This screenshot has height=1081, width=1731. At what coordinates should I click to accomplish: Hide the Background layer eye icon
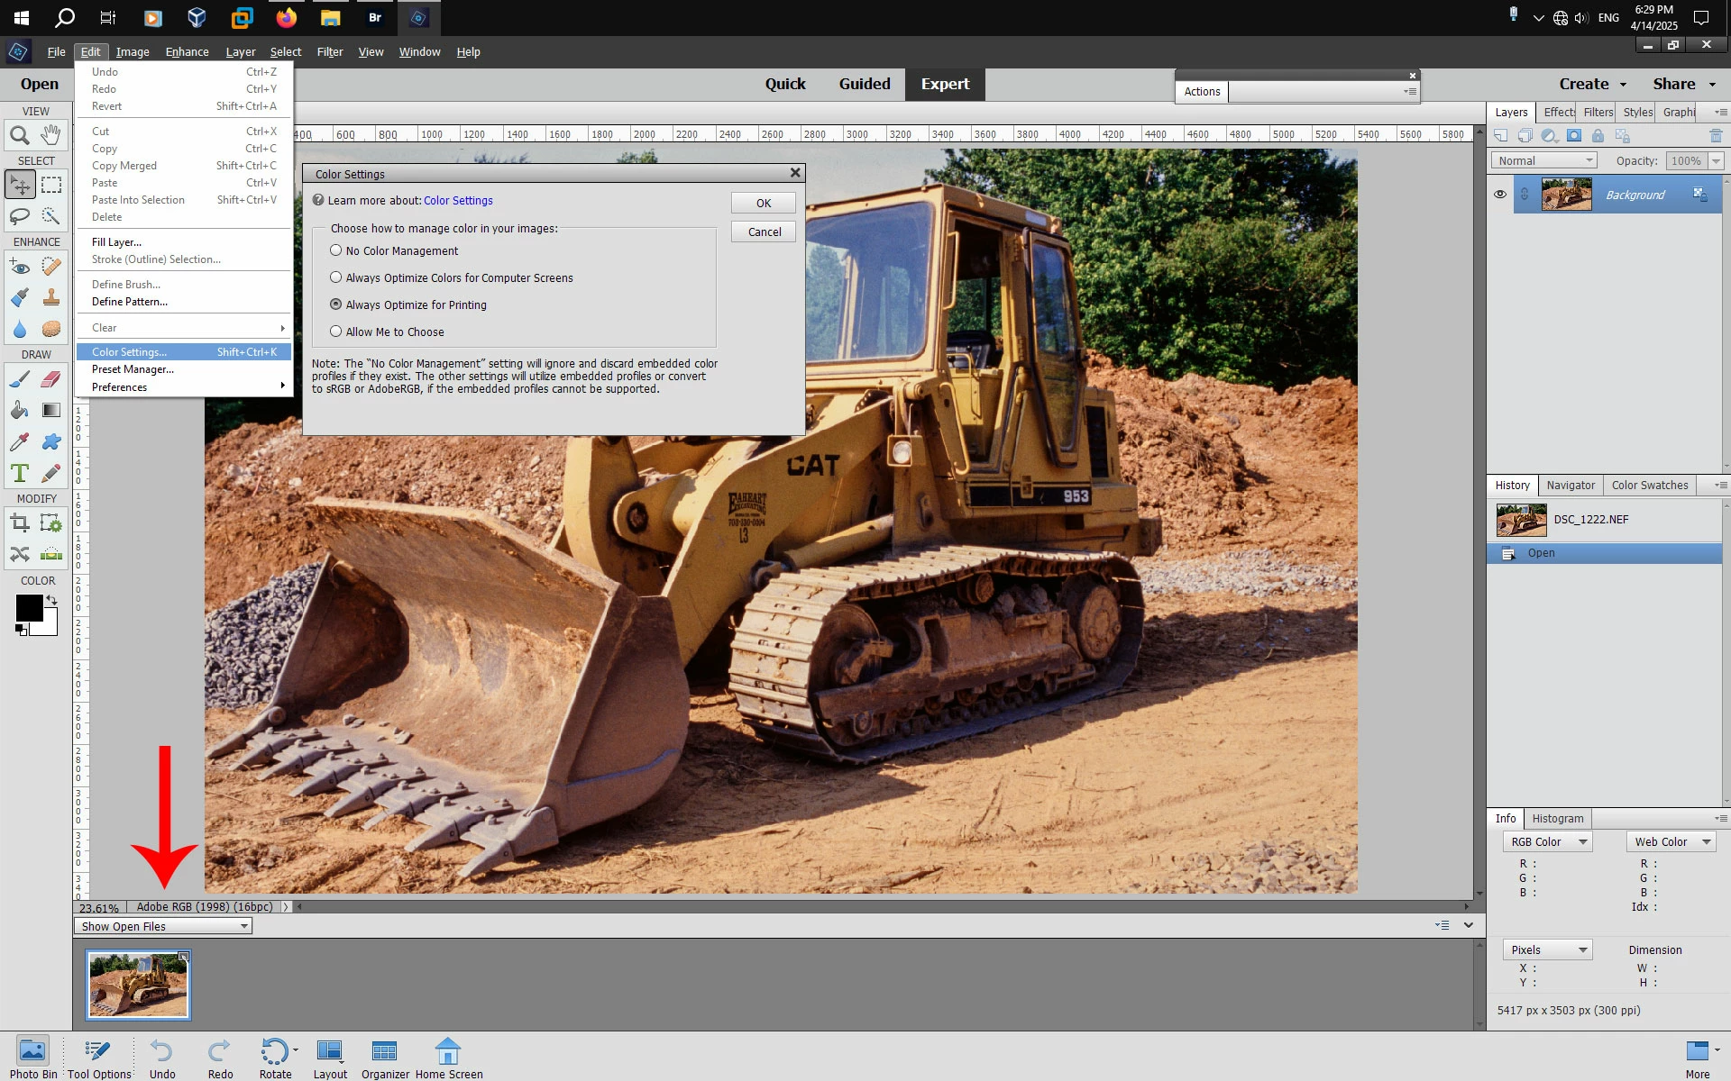(1500, 195)
